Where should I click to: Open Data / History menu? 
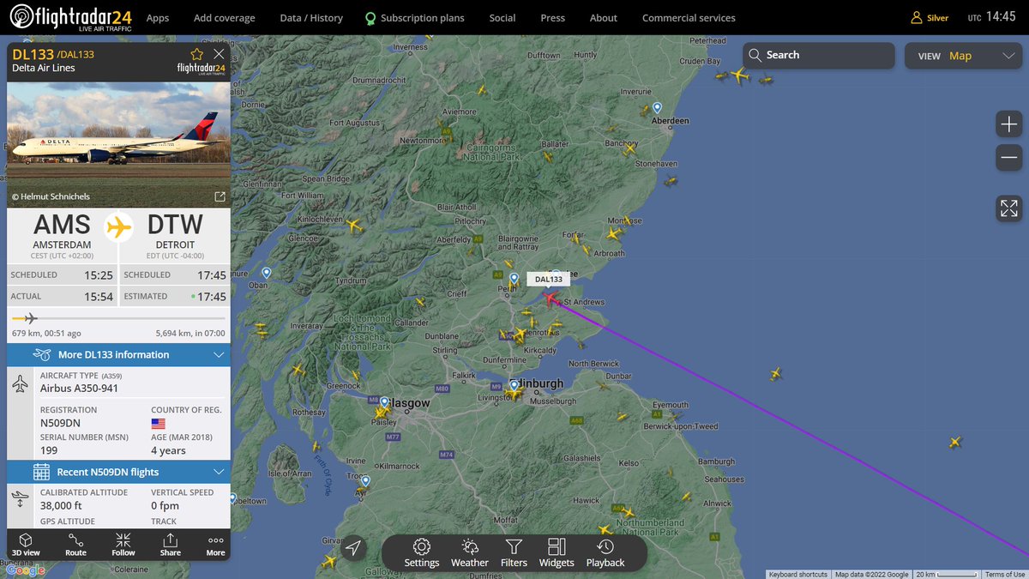311,18
